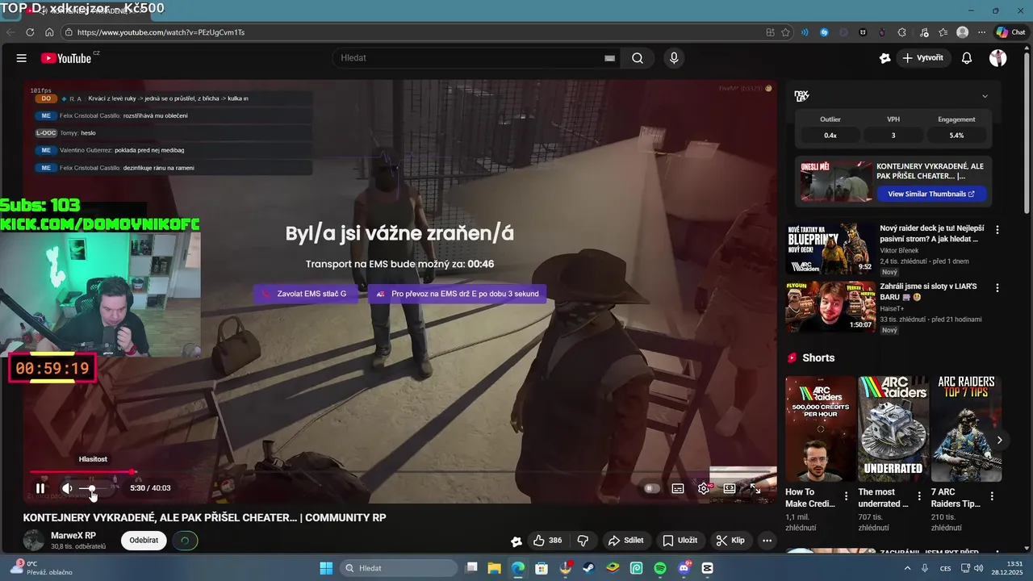Click the Klip clip button

(x=731, y=541)
